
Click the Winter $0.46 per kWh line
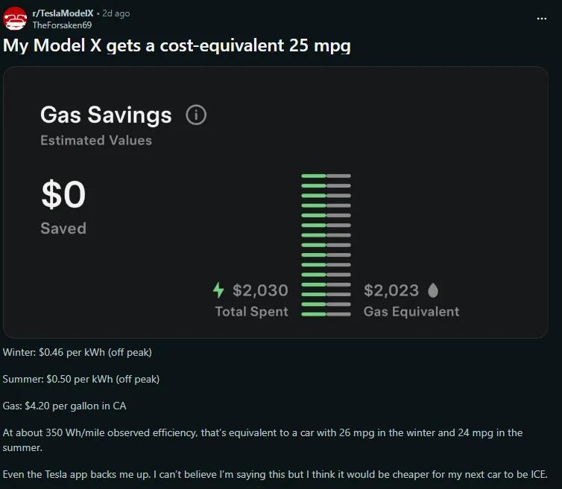(x=78, y=351)
